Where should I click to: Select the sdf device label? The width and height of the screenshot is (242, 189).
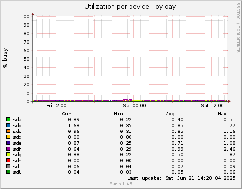tap(17, 149)
